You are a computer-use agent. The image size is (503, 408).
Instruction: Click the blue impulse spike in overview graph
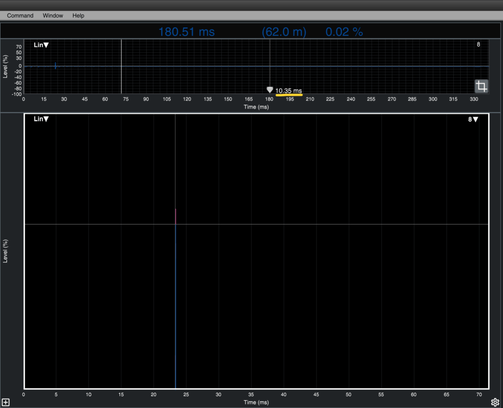(x=56, y=65)
